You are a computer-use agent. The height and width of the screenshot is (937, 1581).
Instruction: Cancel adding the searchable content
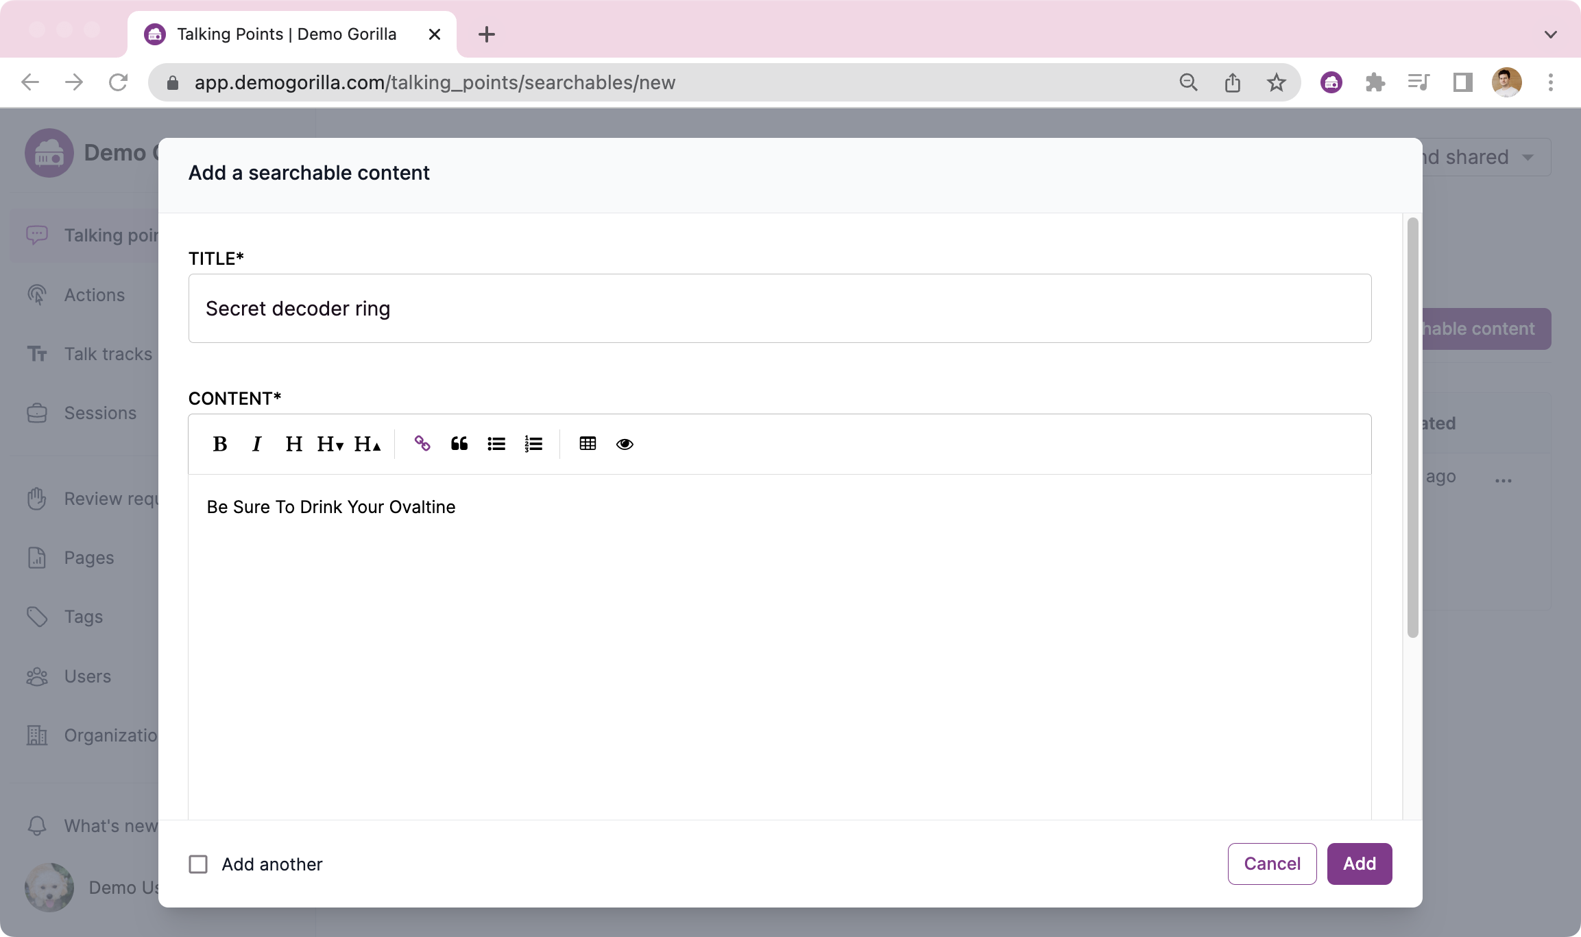coord(1272,864)
